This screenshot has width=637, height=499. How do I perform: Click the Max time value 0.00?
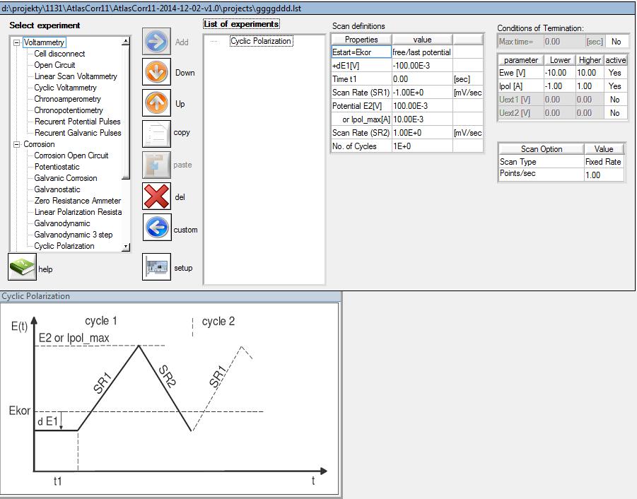[x=564, y=42]
